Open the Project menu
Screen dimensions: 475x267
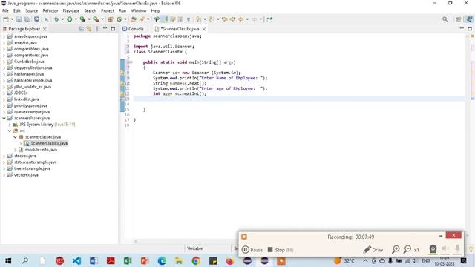(x=108, y=10)
